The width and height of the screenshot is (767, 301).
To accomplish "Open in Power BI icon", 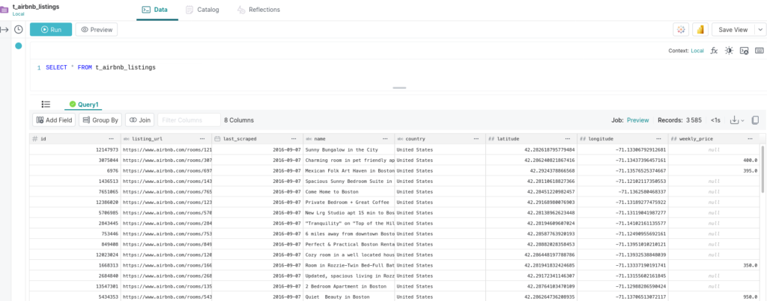I will [700, 29].
